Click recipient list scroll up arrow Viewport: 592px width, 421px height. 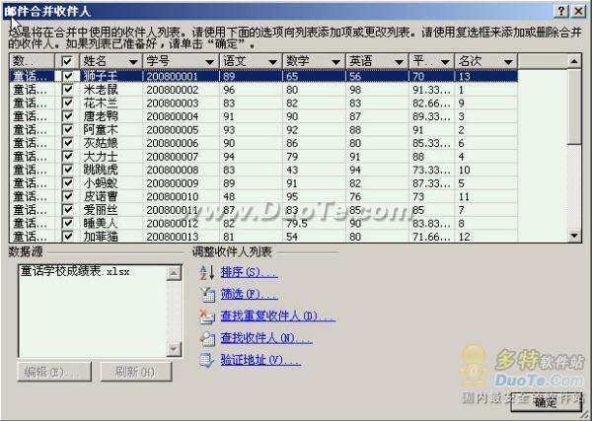(574, 61)
